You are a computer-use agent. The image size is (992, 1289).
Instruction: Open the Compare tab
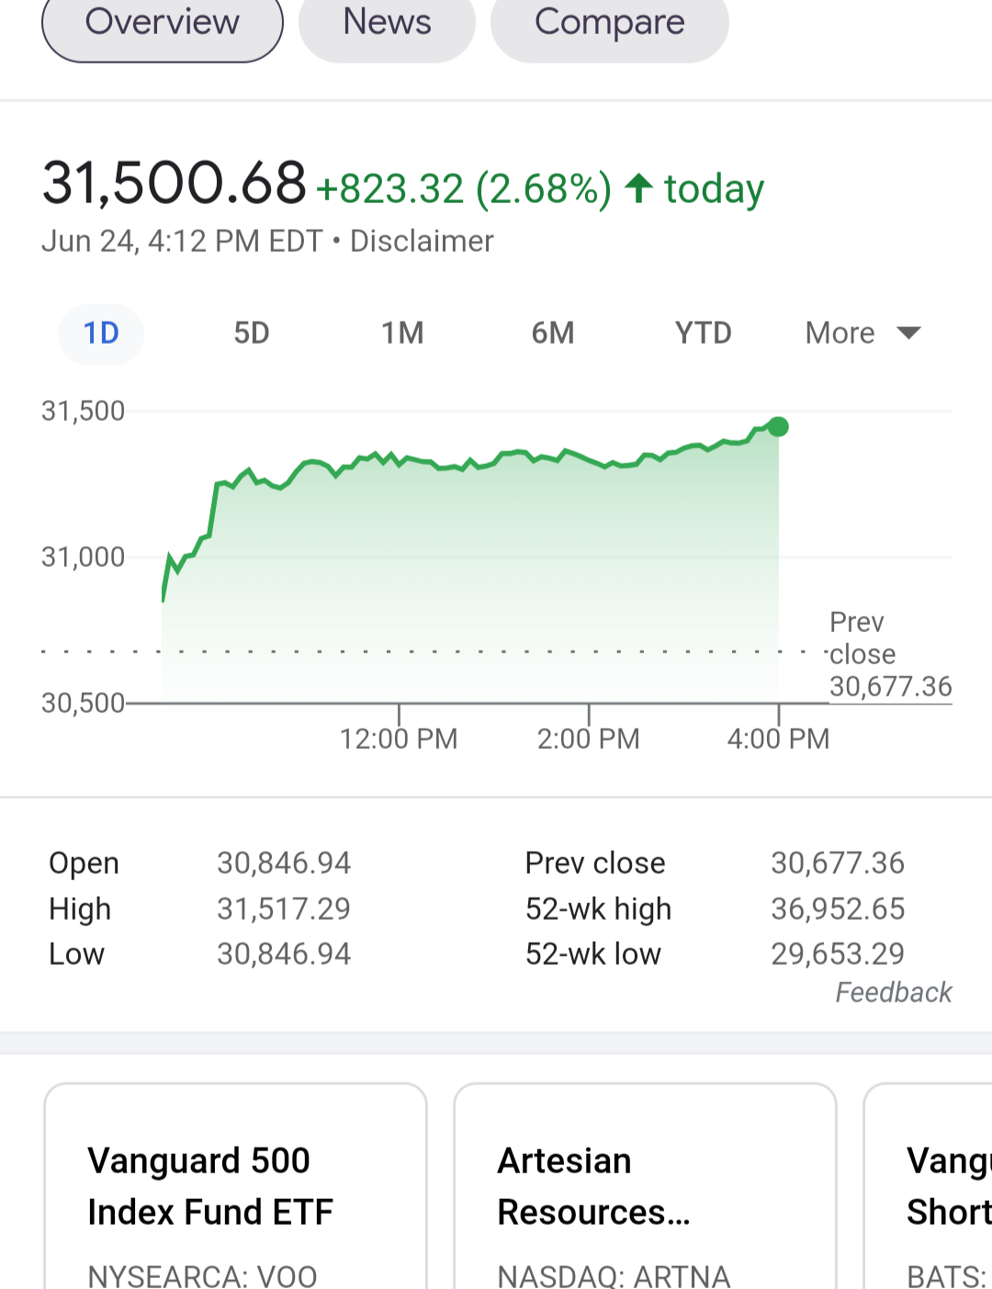click(x=610, y=23)
